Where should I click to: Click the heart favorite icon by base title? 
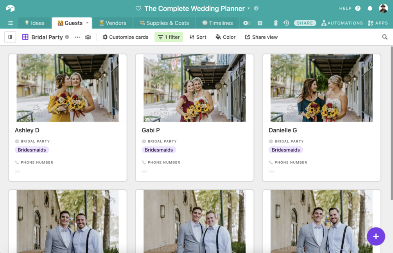pos(138,8)
